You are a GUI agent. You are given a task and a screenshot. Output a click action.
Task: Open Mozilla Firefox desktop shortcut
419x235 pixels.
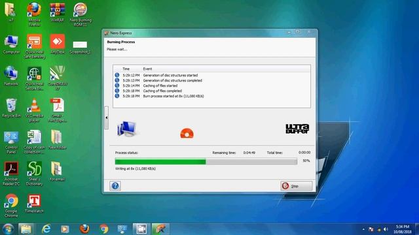pos(34,14)
